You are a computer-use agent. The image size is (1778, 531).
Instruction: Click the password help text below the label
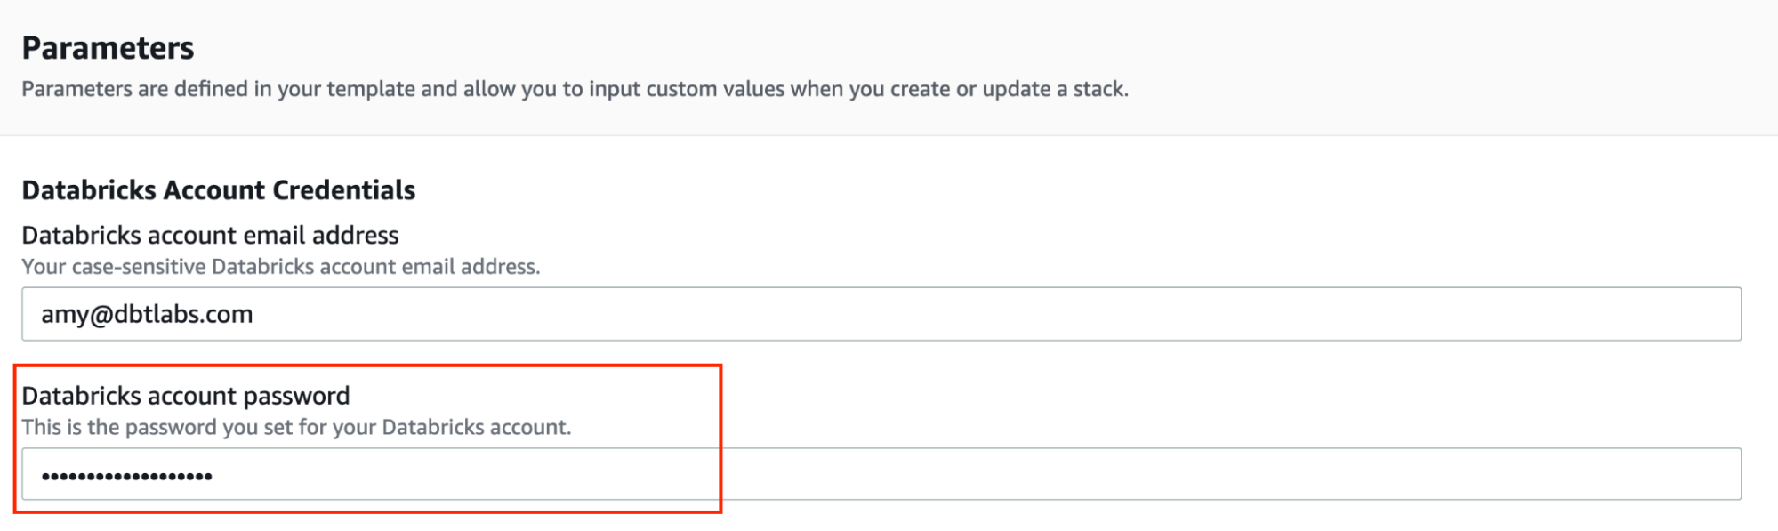tap(296, 428)
